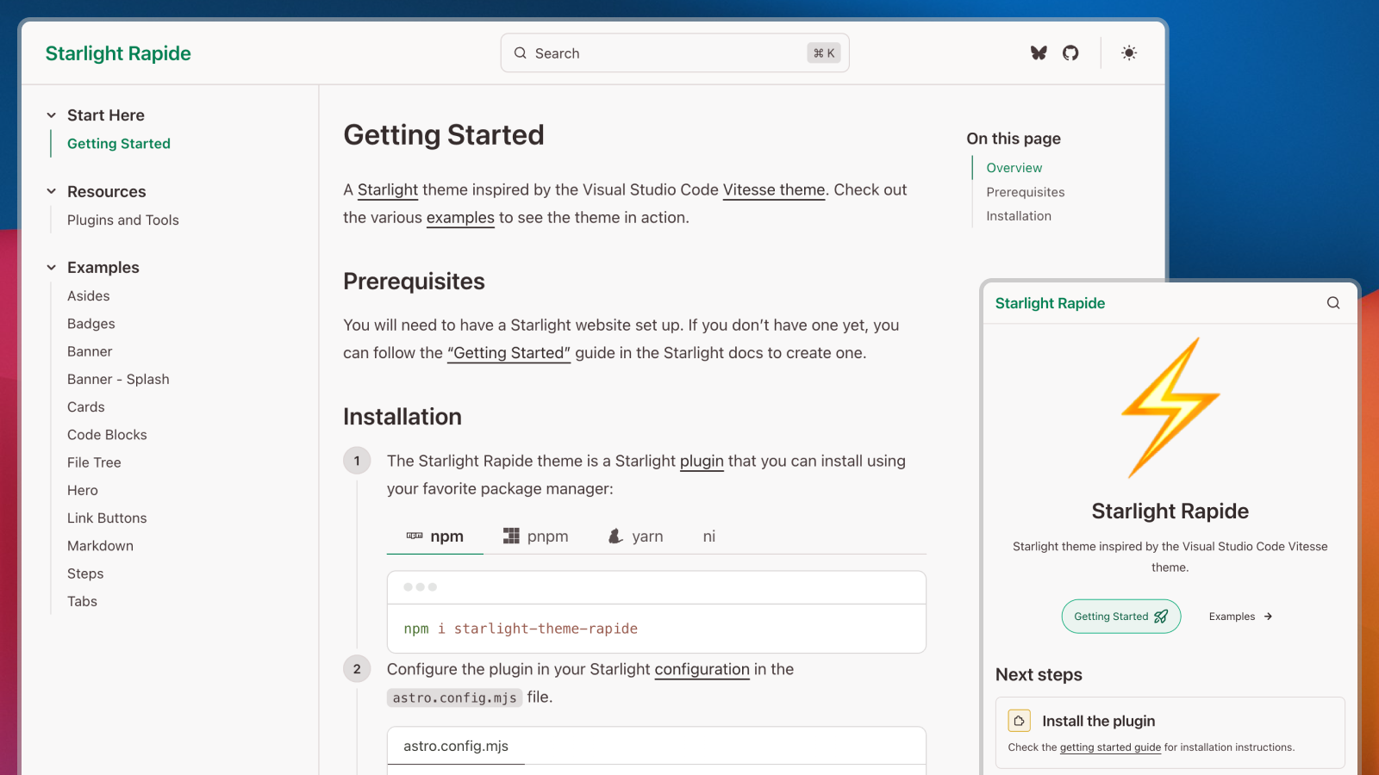Click the Install the plugin card icon
This screenshot has height=775, width=1379.
1020,721
